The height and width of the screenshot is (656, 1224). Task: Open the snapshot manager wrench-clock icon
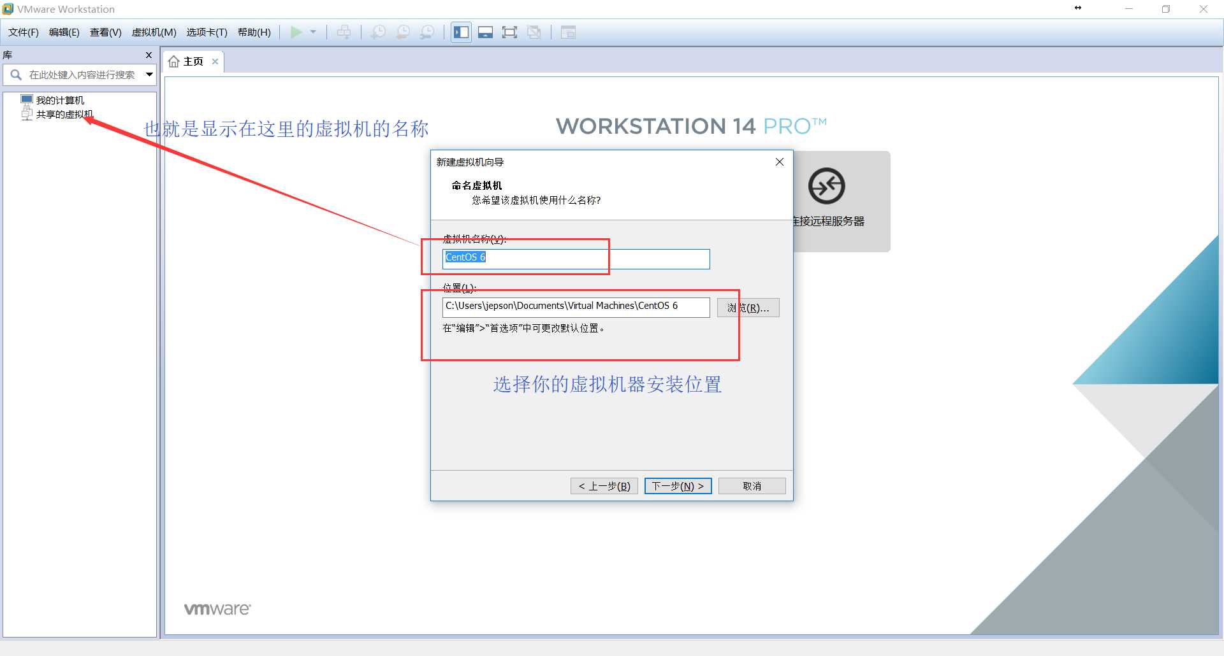(x=428, y=32)
